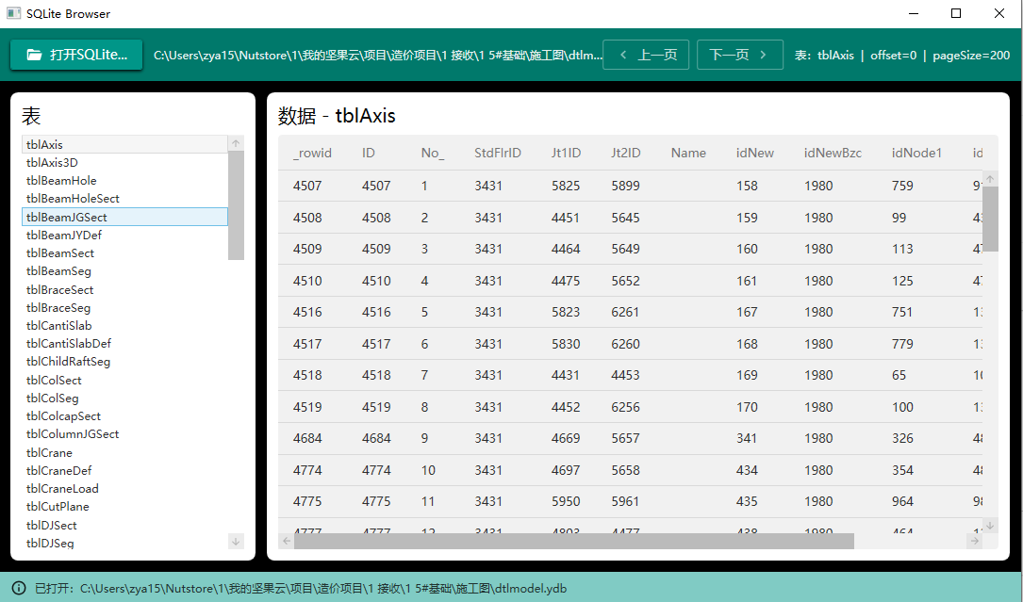Click table list scroll down arrow
Image resolution: width=1023 pixels, height=602 pixels.
point(236,541)
